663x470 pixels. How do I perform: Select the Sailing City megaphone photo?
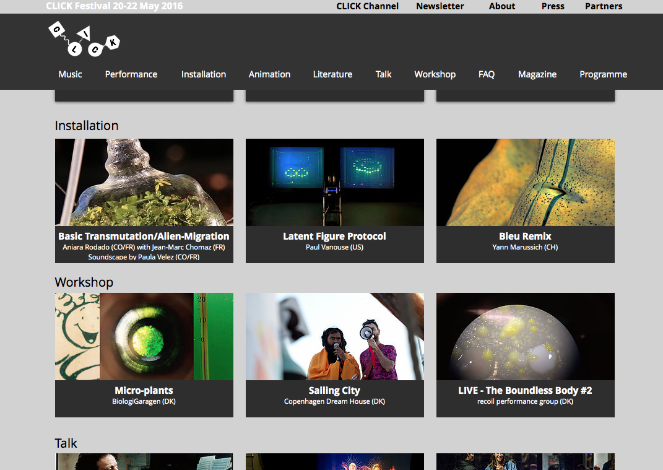[335, 336]
